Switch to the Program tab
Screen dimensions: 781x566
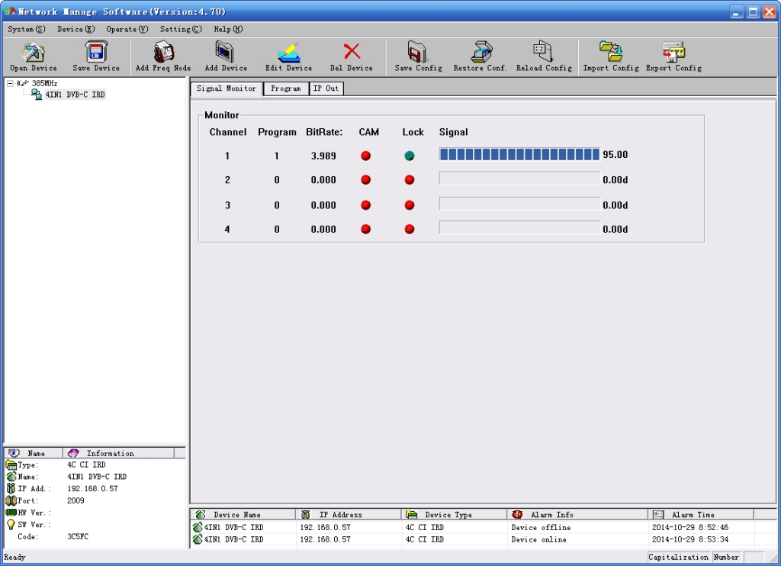click(x=285, y=88)
